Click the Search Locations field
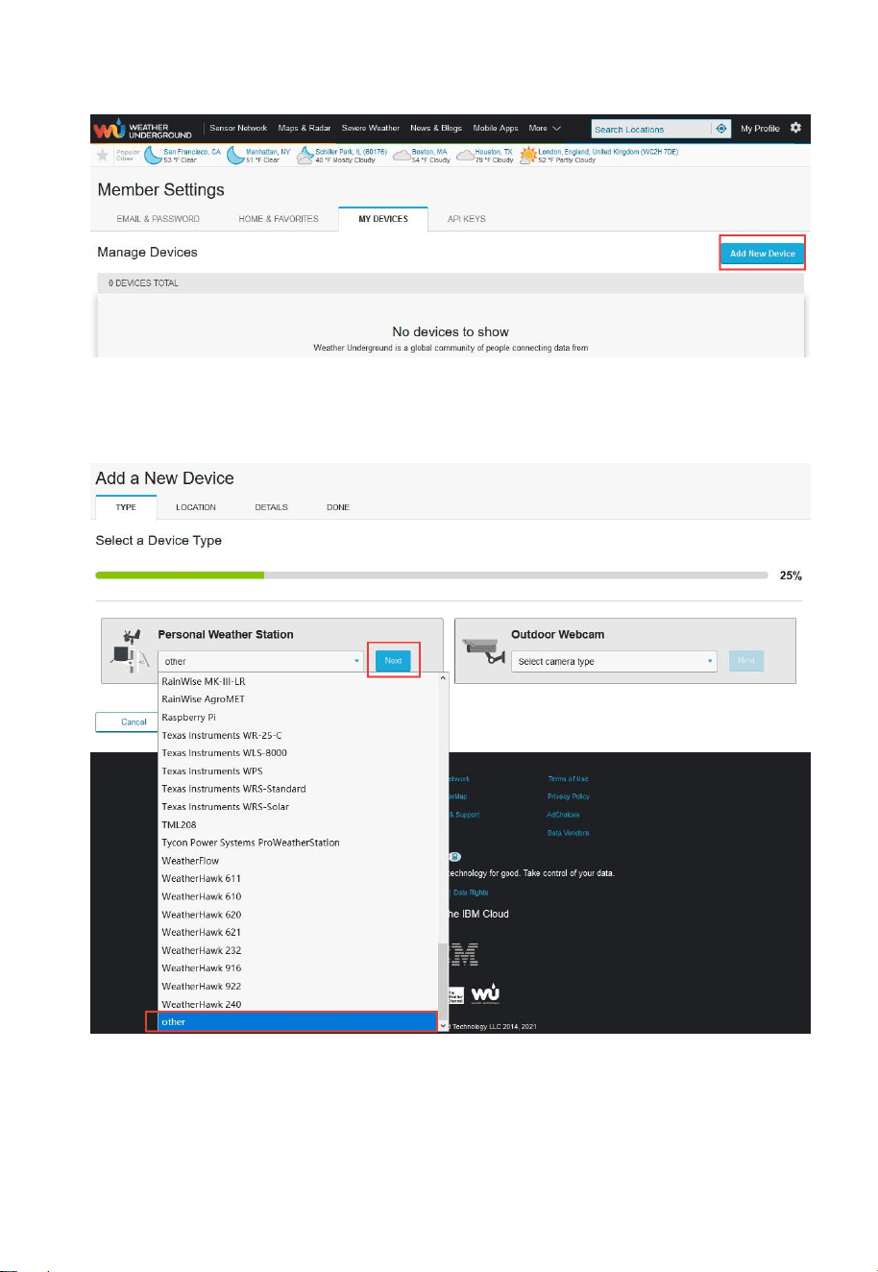The image size is (878, 1272). (651, 129)
